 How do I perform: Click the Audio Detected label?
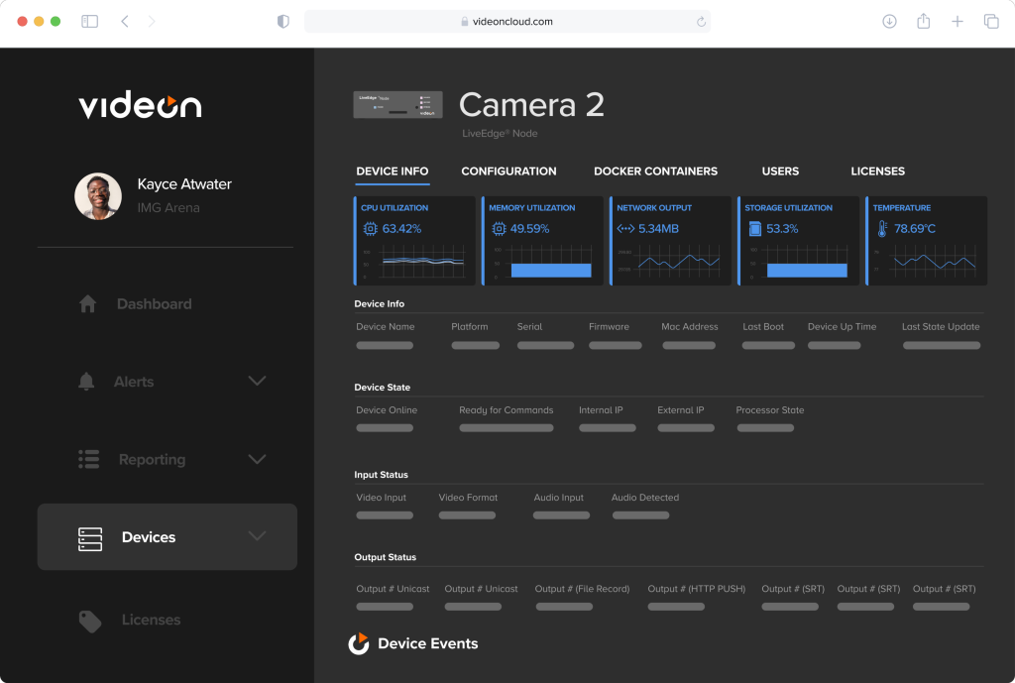tap(644, 498)
